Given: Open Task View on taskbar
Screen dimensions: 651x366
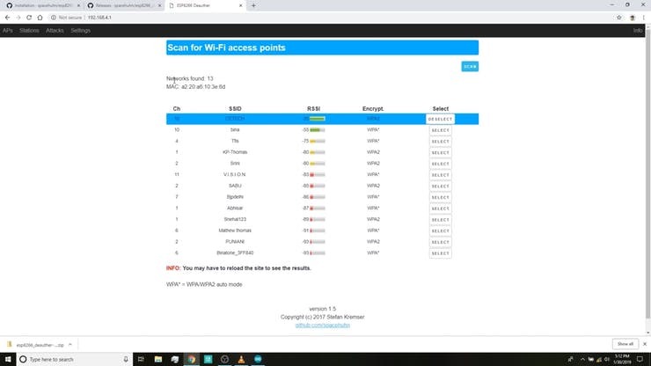Looking at the screenshot, I should coord(141,359).
